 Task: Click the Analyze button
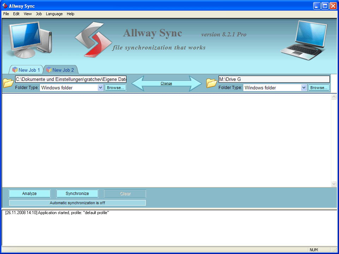(30, 193)
